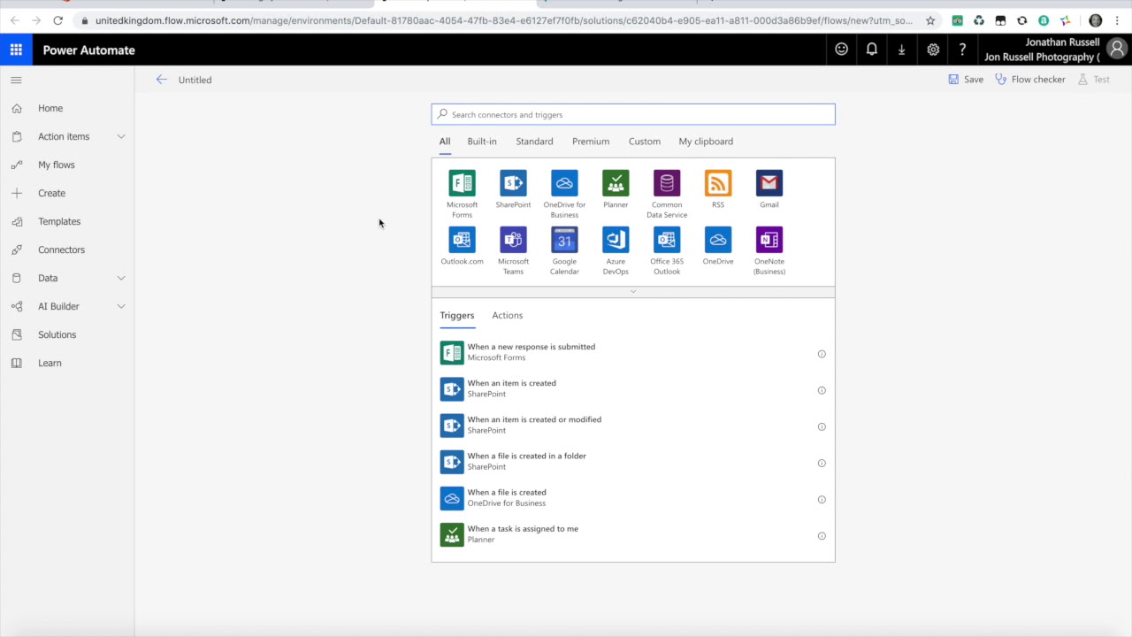Open the OneDrive connector icon
Screen dimensions: 1132x637
pos(718,240)
